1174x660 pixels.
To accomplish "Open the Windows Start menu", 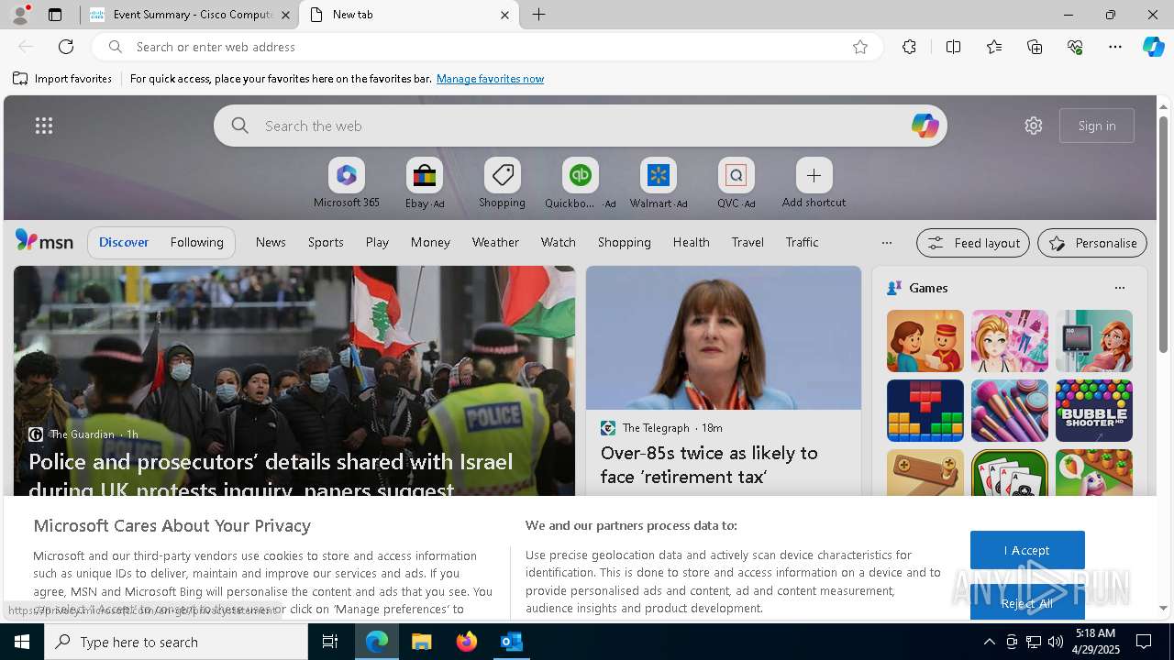I will click(x=22, y=642).
